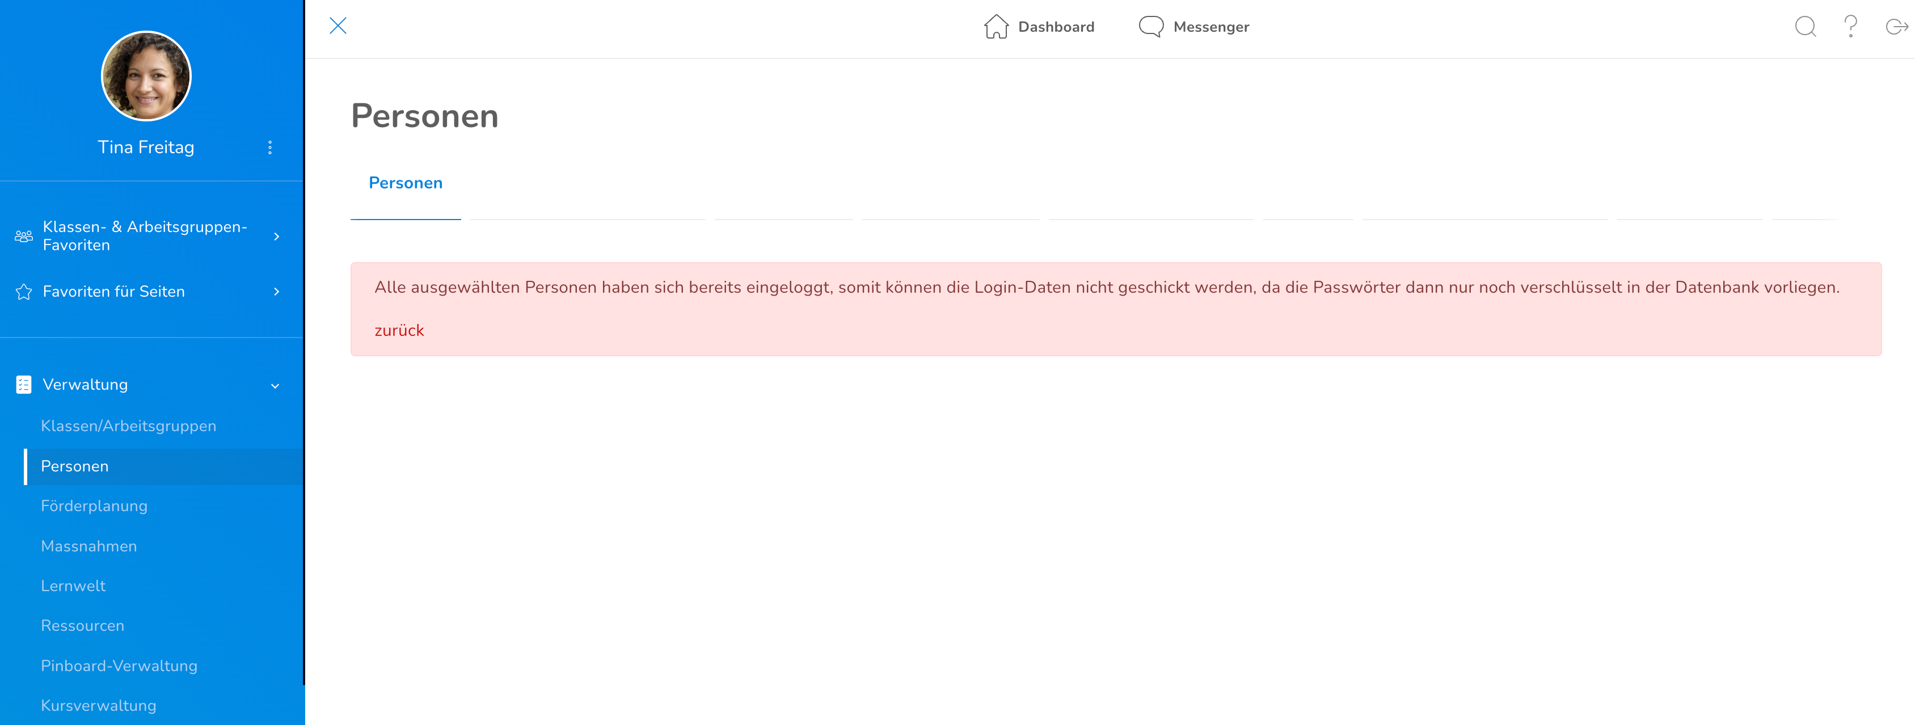Click the Messenger speech bubble icon
The height and width of the screenshot is (725, 1915).
coord(1151,27)
